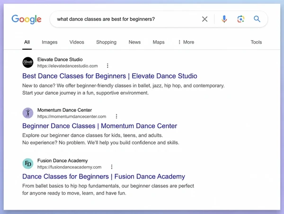The width and height of the screenshot is (284, 214).
Task: Open Best Dance Classes for Beginners link
Action: [110, 76]
